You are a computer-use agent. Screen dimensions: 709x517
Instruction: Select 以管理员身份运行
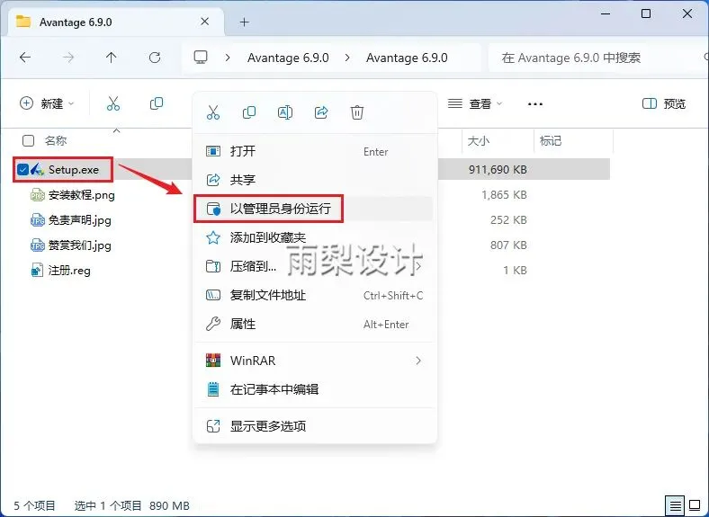[x=314, y=209]
